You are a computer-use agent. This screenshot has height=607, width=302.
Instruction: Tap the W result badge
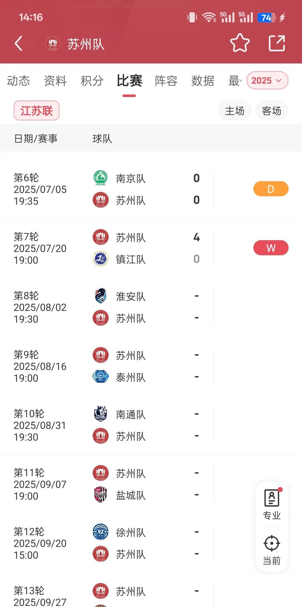(271, 248)
